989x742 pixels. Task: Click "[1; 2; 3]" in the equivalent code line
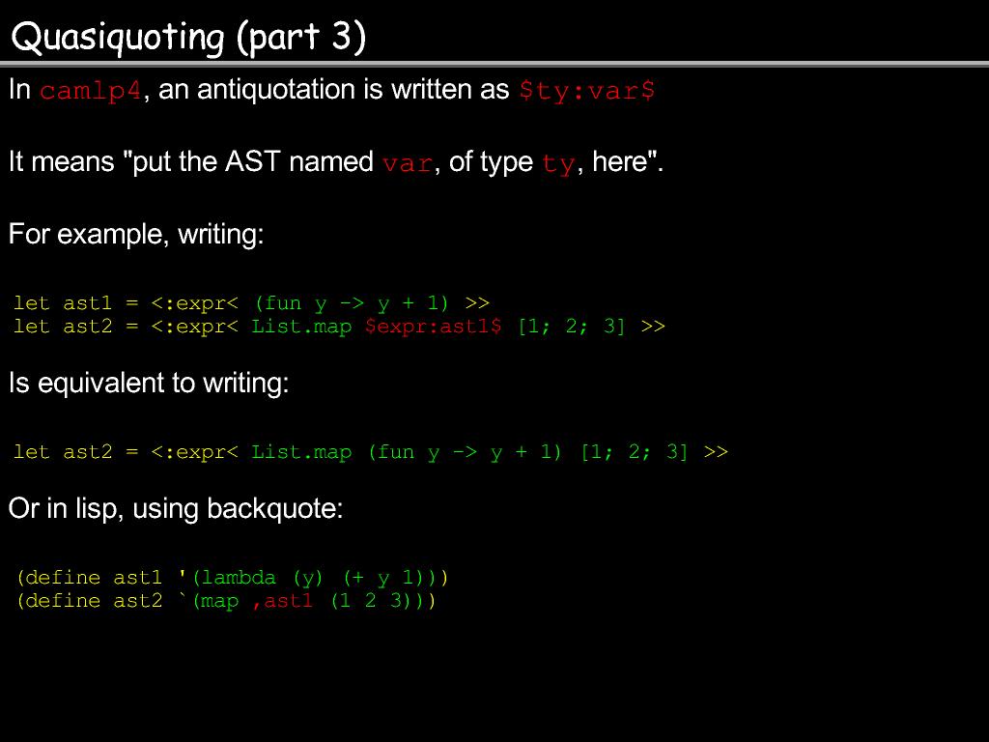[634, 452]
